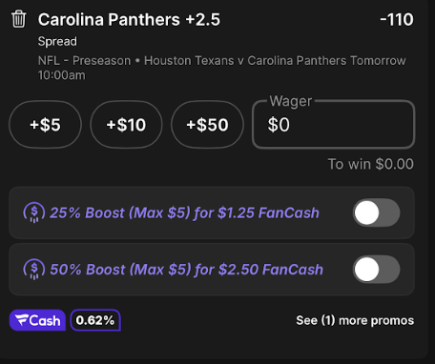Click the Wager field caption label
435x364 pixels.
[291, 101]
